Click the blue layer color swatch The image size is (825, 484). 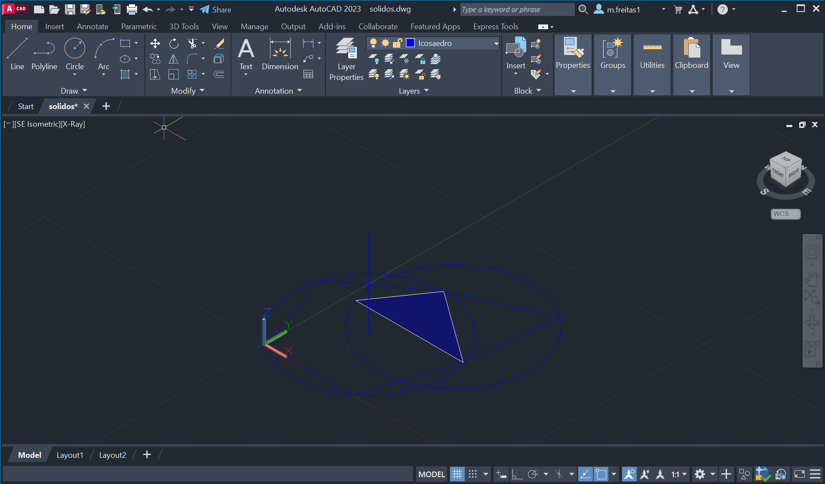pyautogui.click(x=410, y=43)
